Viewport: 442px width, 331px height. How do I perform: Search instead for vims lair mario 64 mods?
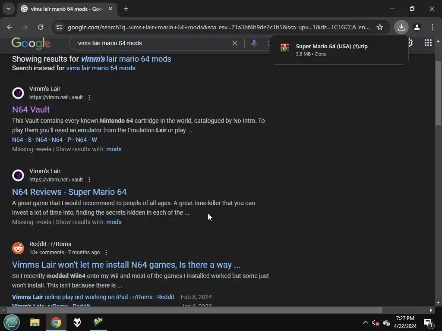[101, 68]
